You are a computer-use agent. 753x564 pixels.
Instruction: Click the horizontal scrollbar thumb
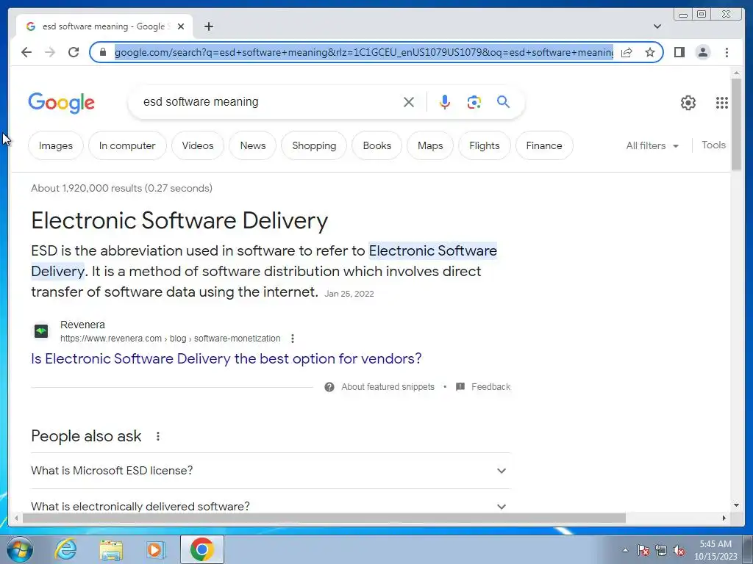[x=324, y=518]
